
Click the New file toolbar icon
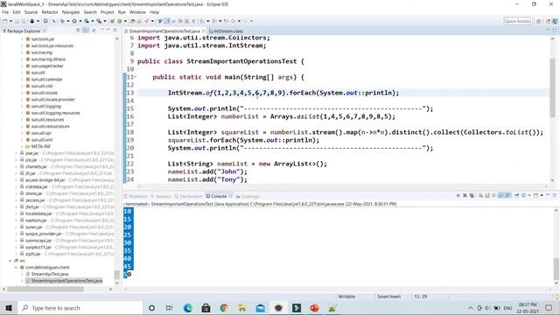[5, 21]
